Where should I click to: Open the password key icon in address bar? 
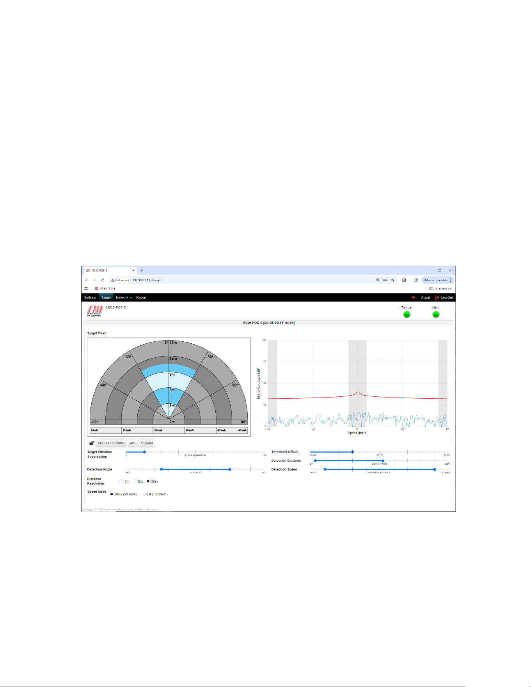(385, 280)
